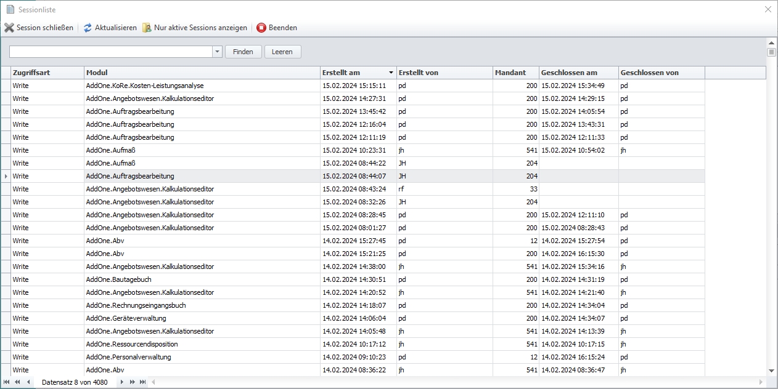This screenshot has height=389, width=778.
Task: Click the Finden button
Action: click(x=243, y=52)
